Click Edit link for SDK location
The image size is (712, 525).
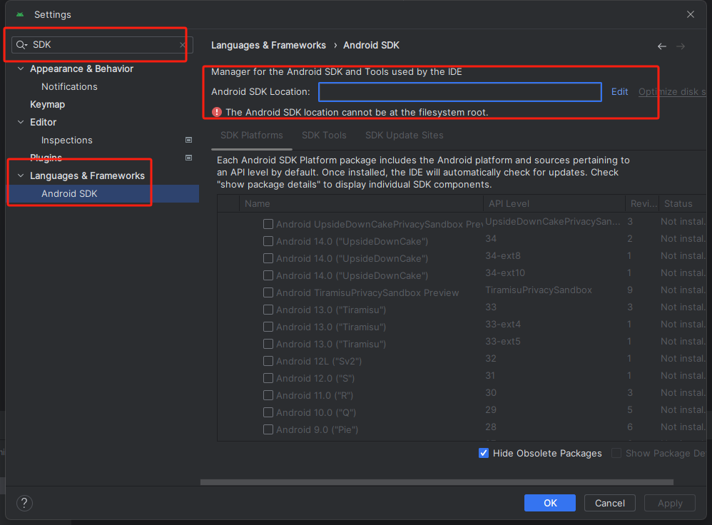[x=619, y=92]
